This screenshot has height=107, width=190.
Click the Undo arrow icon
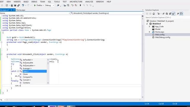23,5
